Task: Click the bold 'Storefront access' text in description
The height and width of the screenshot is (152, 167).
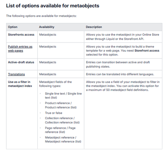Action: pos(147,51)
